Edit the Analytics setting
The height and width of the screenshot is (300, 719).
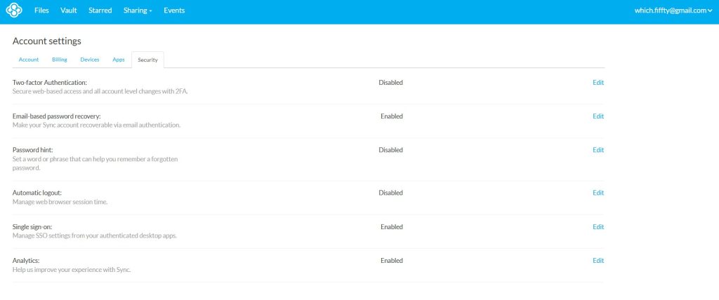[598, 261]
